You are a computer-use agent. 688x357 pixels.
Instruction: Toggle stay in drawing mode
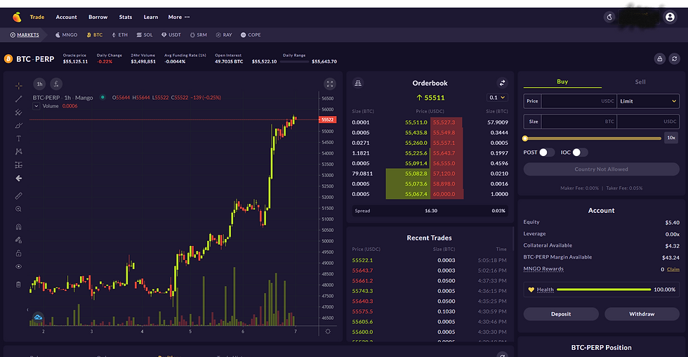coord(18,240)
